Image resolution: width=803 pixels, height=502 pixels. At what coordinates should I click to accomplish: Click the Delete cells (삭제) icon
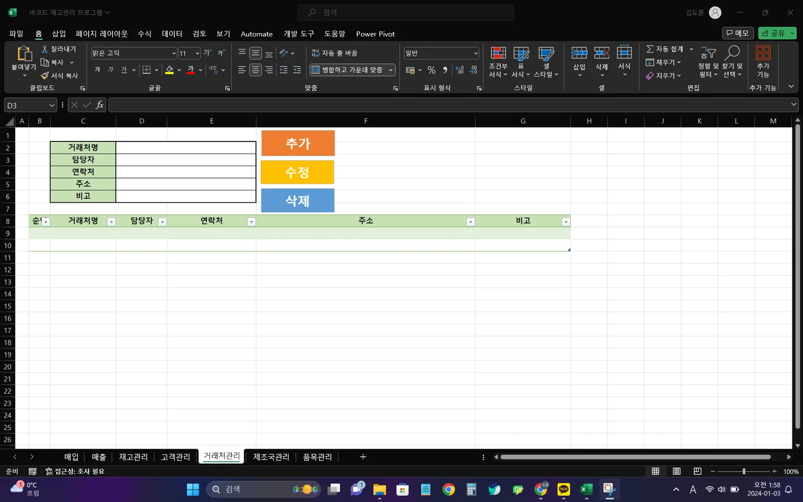point(602,53)
